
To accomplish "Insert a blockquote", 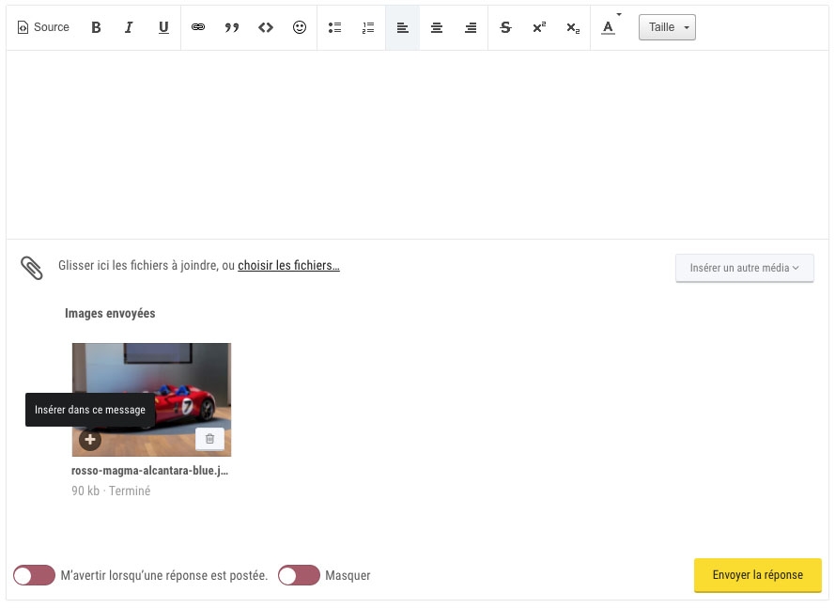I will tap(232, 27).
